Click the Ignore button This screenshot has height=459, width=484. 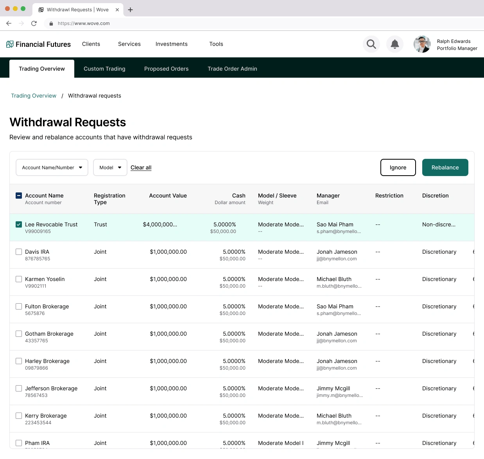(398, 167)
